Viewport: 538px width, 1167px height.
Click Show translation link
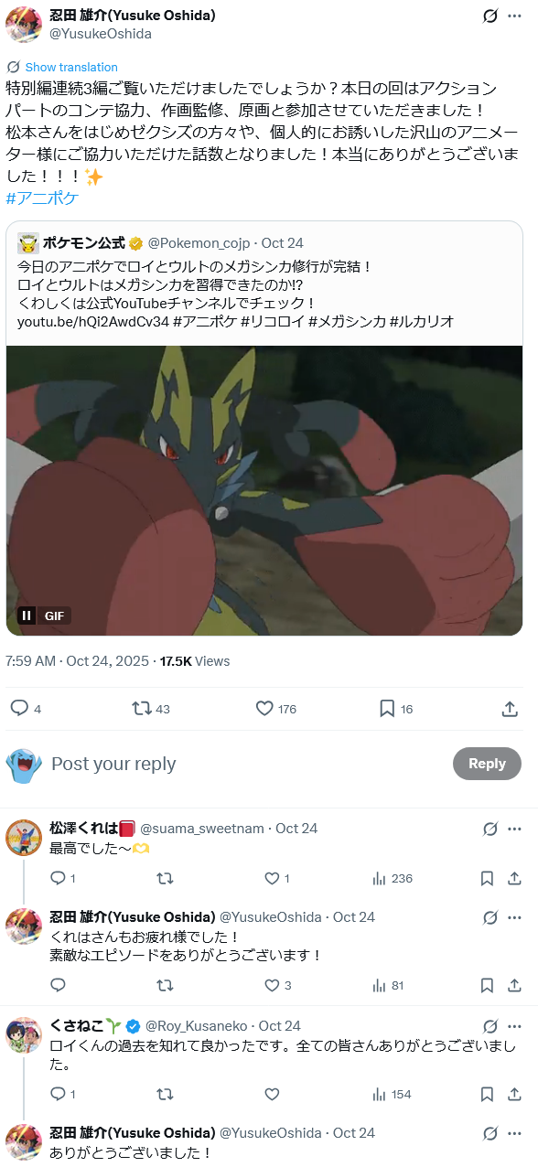tap(71, 67)
